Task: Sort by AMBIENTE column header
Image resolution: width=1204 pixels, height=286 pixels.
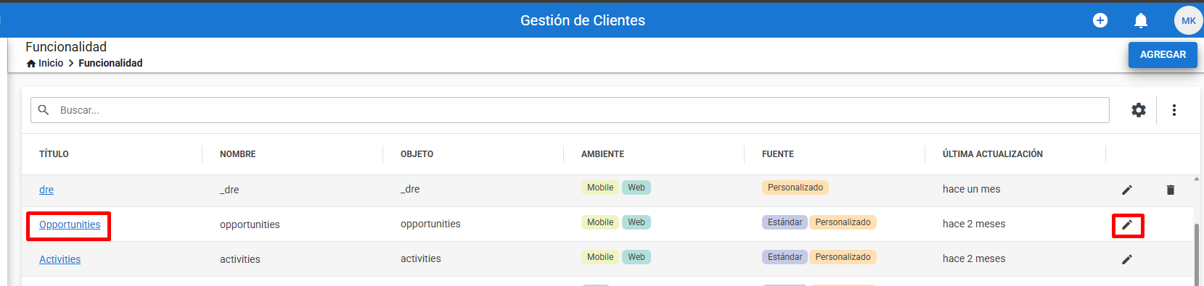Action: [x=602, y=154]
